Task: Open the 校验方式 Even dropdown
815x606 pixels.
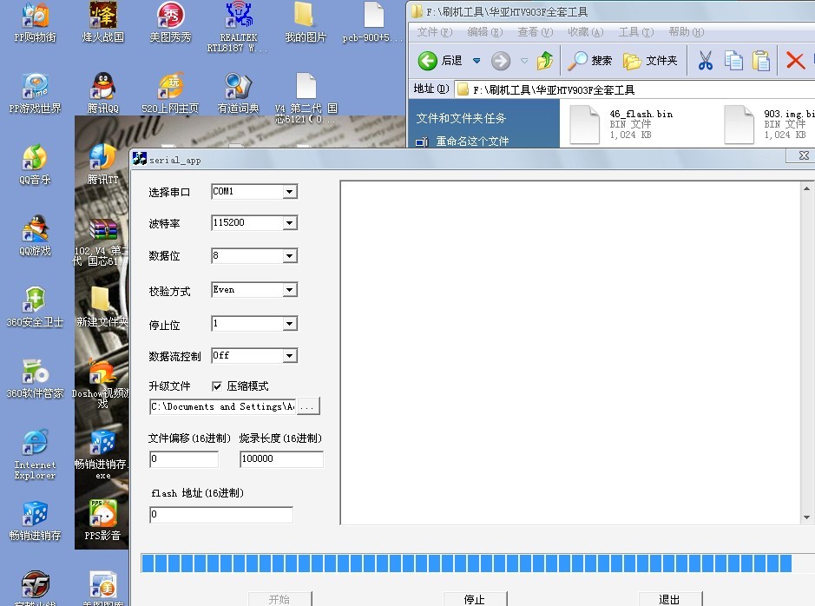Action: point(292,289)
